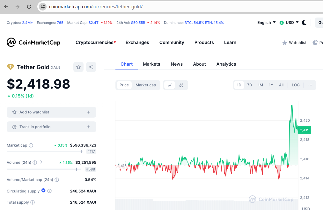
Task: Open the English language dropdown
Action: pyautogui.click(x=266, y=23)
